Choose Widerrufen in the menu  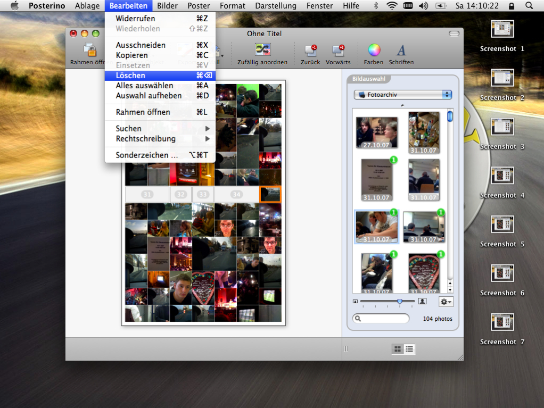click(x=160, y=19)
